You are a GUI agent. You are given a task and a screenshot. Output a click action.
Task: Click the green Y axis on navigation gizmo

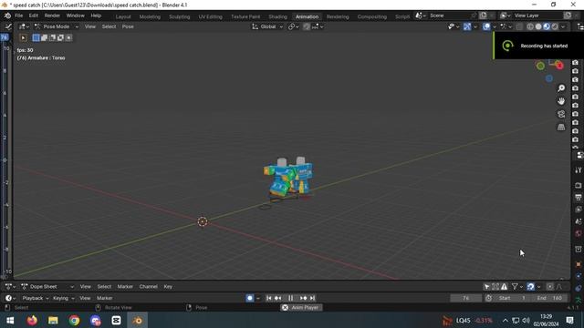point(540,67)
